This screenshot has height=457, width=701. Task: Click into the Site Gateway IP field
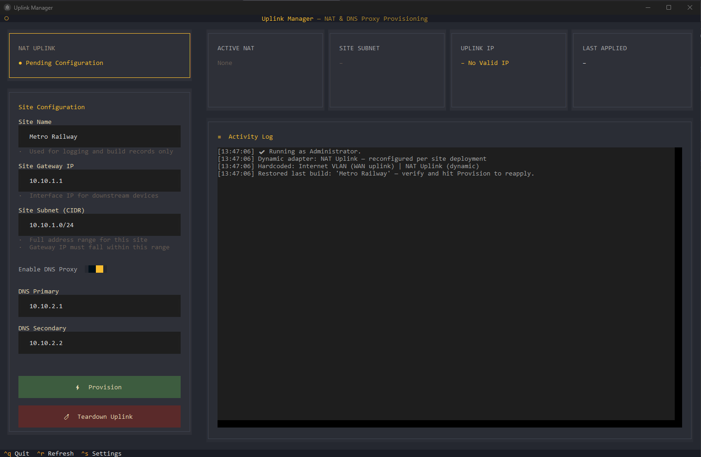[100, 181]
